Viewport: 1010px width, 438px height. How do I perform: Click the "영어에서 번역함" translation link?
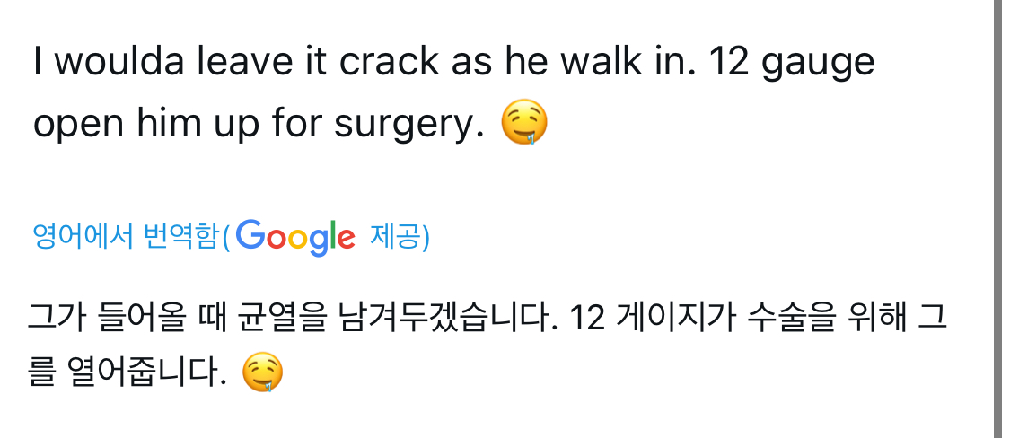124,237
